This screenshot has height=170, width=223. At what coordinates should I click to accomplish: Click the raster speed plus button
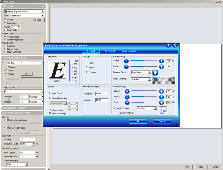click(x=161, y=61)
